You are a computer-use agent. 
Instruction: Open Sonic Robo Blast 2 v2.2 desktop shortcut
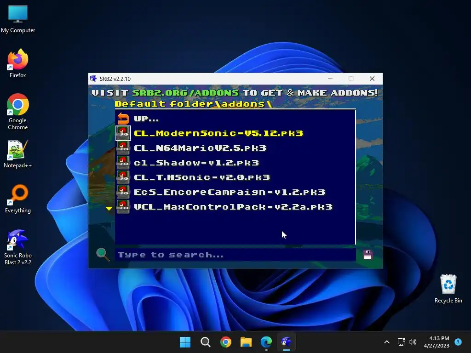tap(18, 247)
